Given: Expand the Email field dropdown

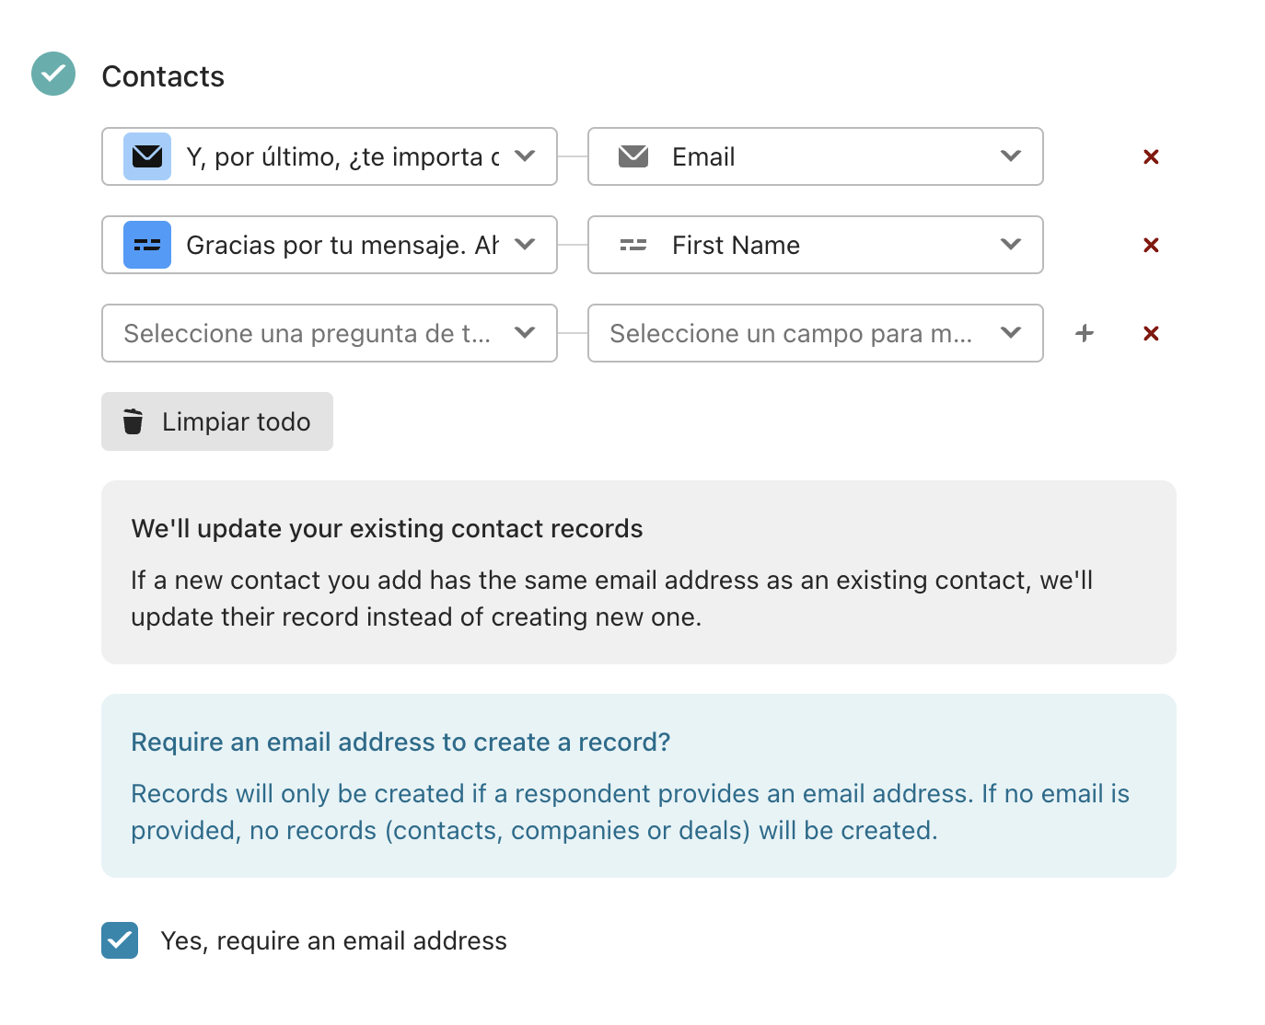Looking at the screenshot, I should (816, 156).
